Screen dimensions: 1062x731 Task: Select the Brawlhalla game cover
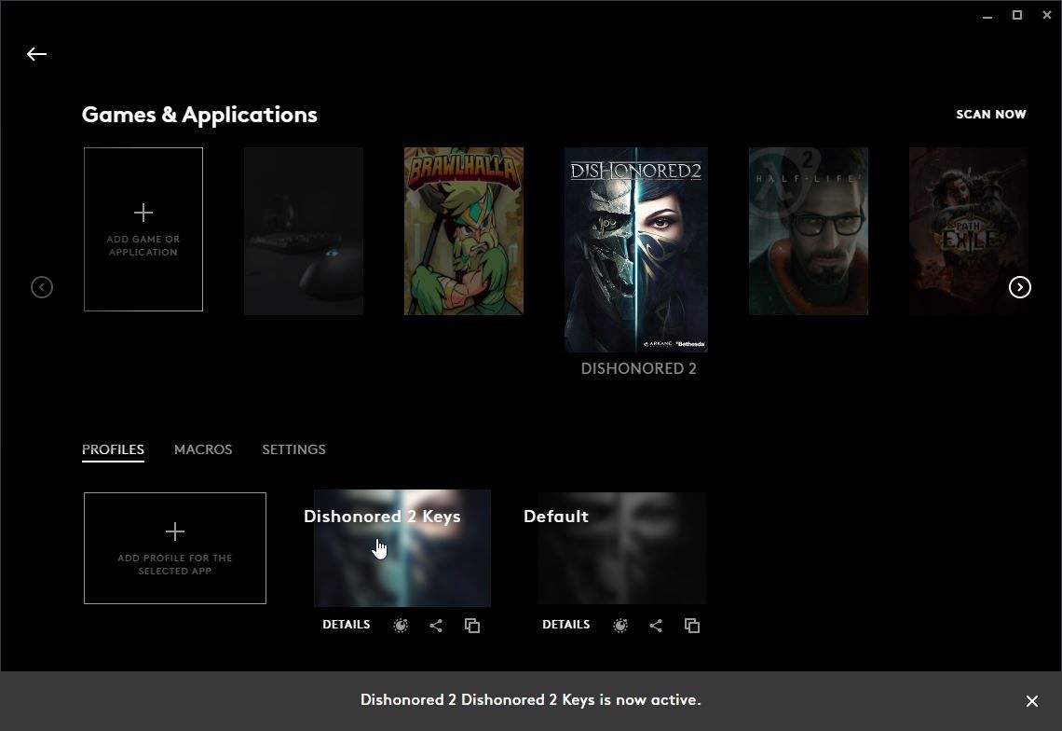(x=464, y=231)
